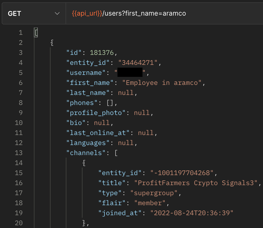263x228 pixels.
Task: Select the id value 181376
Action: click(102, 53)
